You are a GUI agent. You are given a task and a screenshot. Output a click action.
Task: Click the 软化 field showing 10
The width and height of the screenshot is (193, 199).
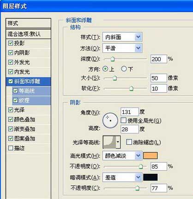(x=159, y=88)
